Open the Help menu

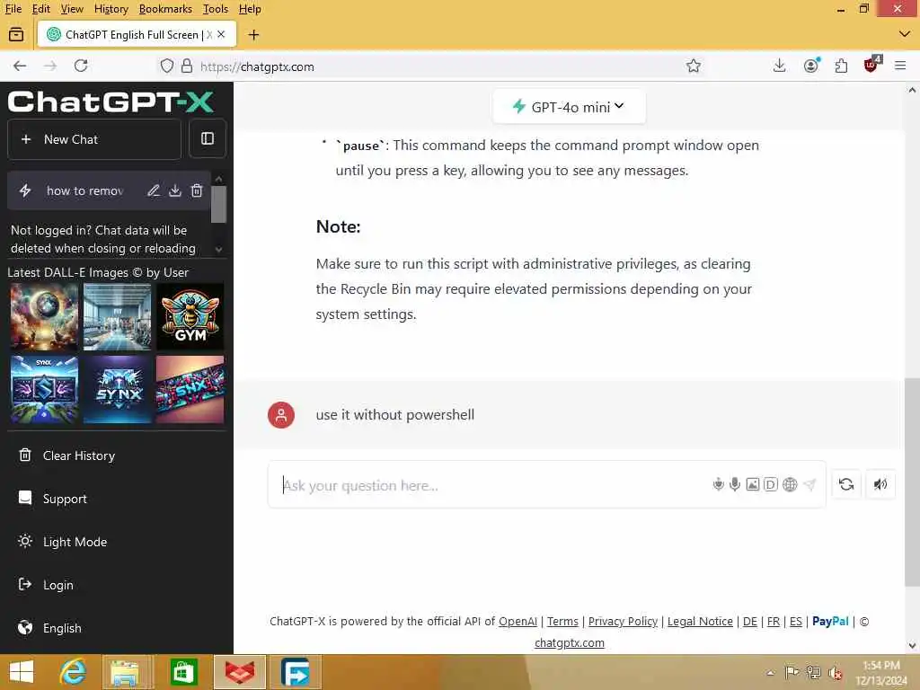(250, 9)
